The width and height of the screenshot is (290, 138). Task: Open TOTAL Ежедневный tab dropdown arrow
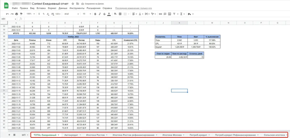[58, 135]
